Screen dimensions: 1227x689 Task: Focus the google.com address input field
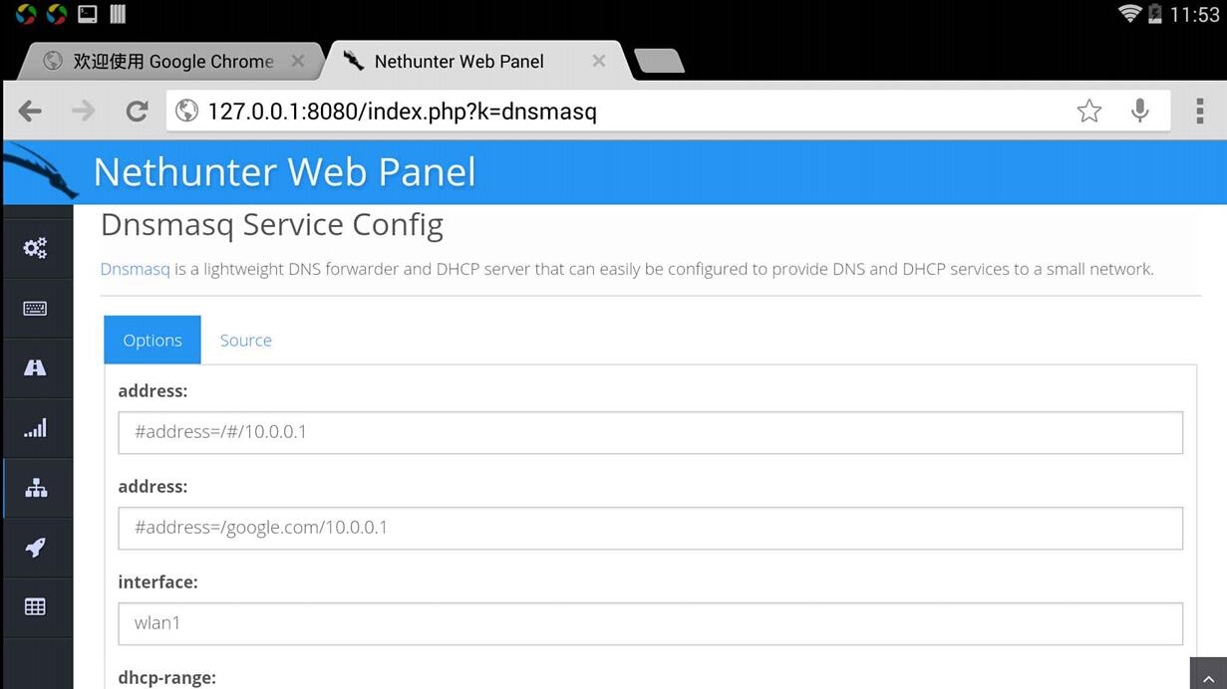[650, 528]
